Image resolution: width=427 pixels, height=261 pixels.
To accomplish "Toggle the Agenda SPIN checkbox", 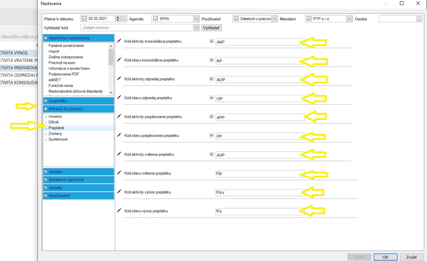I will pos(155,19).
